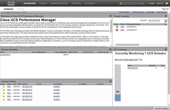Click Chassis Events column header
This screenshot has height=110, width=170.
[103, 52]
